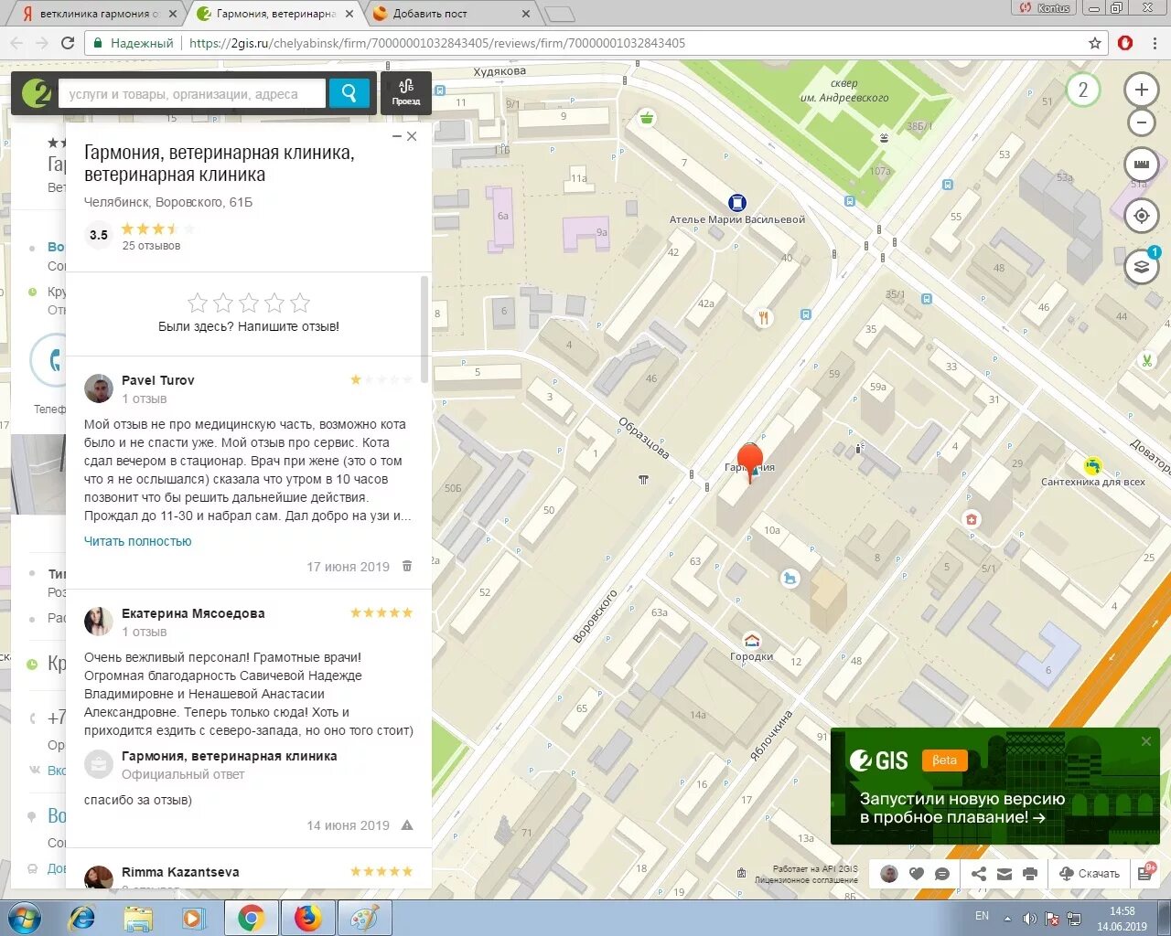This screenshot has width=1171, height=936.
Task: Open favorites with the heart icon
Action: point(917,874)
